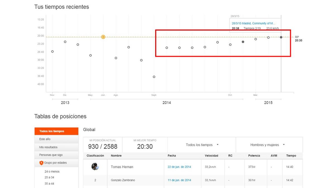The width and height of the screenshot is (335, 188).
Task: Select the orange highlighted point on the chart
Action: point(103,36)
